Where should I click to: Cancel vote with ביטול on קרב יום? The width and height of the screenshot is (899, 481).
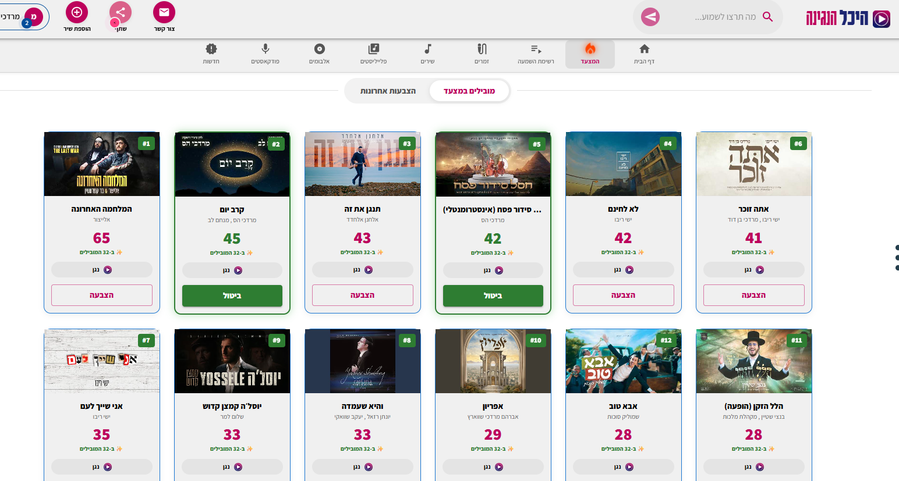coord(232,295)
